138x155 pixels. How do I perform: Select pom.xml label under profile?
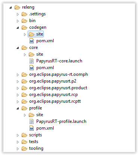coord(45,128)
